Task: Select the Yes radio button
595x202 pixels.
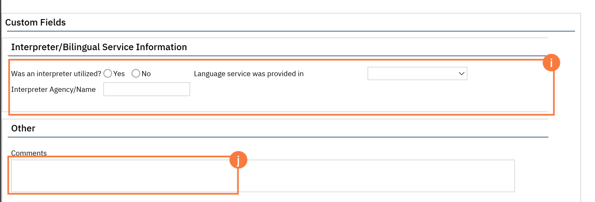Action: click(x=108, y=74)
